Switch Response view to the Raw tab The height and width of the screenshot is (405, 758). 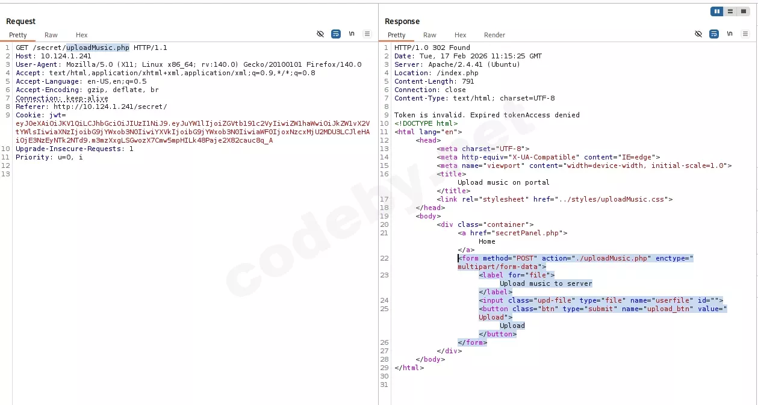click(430, 35)
